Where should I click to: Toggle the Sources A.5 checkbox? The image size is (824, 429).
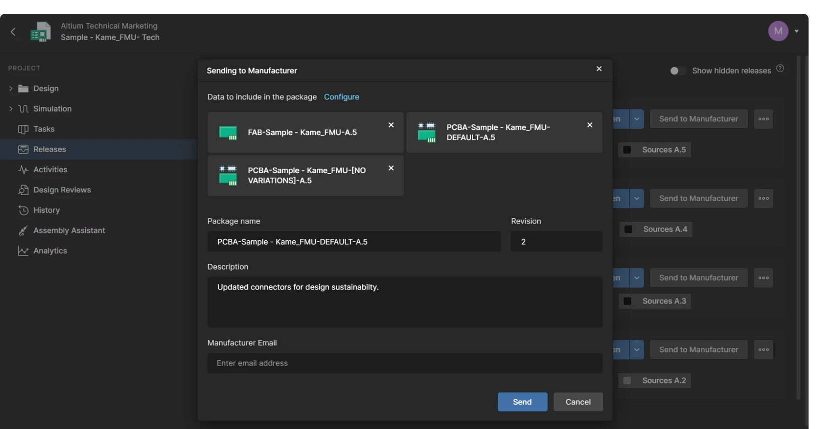pos(627,150)
